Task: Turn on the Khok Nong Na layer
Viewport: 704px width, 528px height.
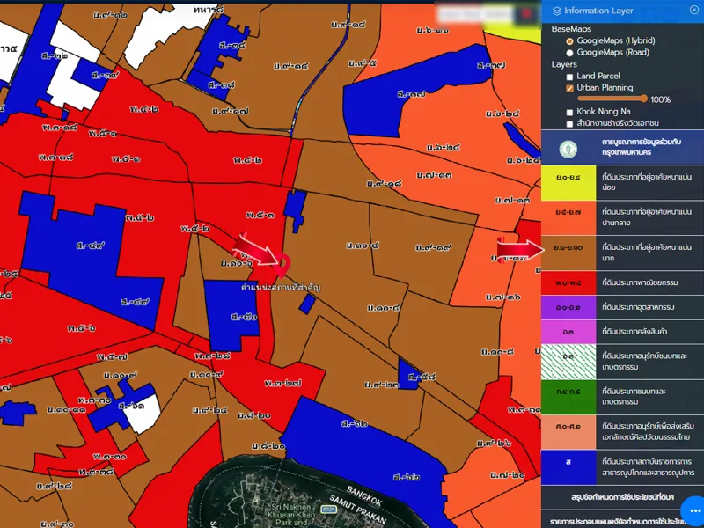Action: click(x=569, y=113)
